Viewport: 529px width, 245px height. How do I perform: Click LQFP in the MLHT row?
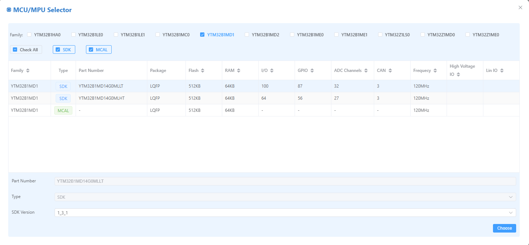(155, 98)
